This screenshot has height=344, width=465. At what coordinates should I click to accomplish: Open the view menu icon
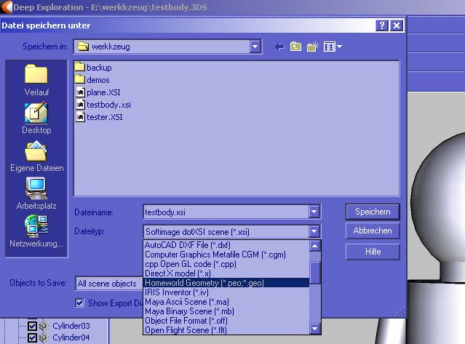coord(333,47)
